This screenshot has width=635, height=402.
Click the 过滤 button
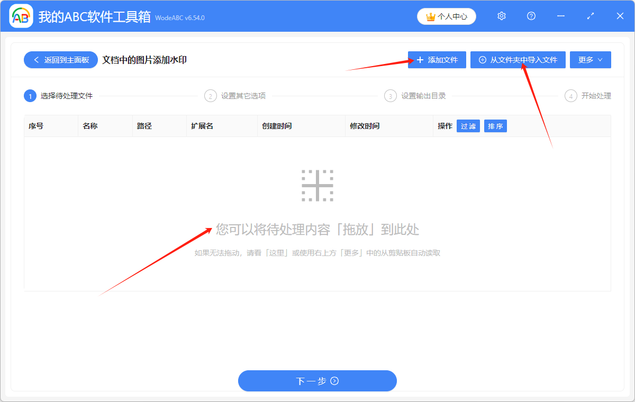click(x=468, y=126)
